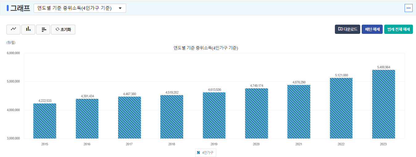This screenshot has height=157, width=416.
Task: Select the 2018 bar in chart
Action: 172,117
